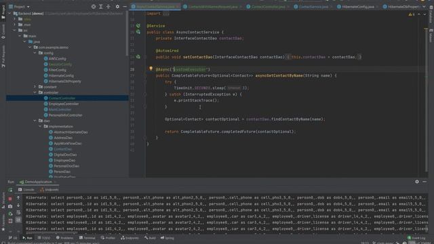This screenshot has width=434, height=244.
Task: Open the Project vertical tool tab
Action: click(x=3, y=12)
